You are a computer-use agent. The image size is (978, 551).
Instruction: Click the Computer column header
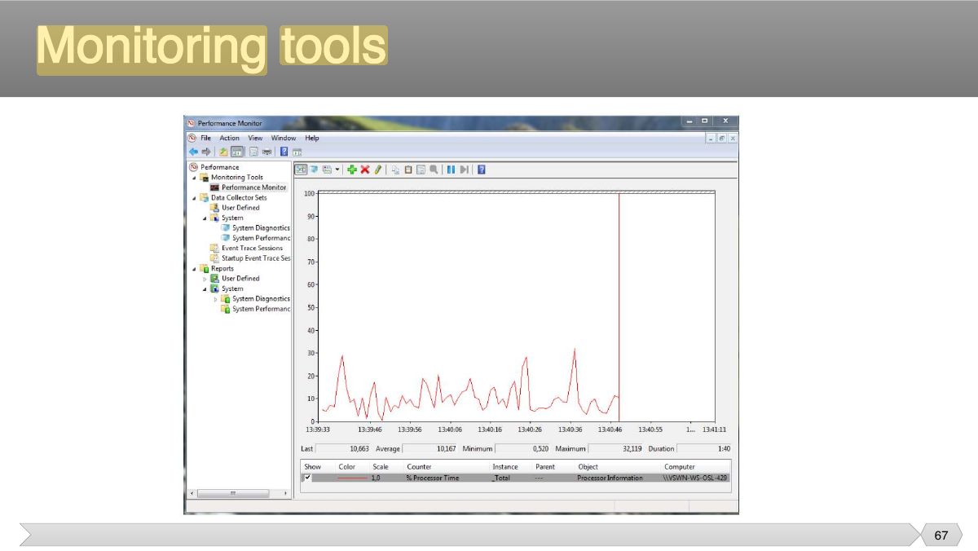coord(680,467)
